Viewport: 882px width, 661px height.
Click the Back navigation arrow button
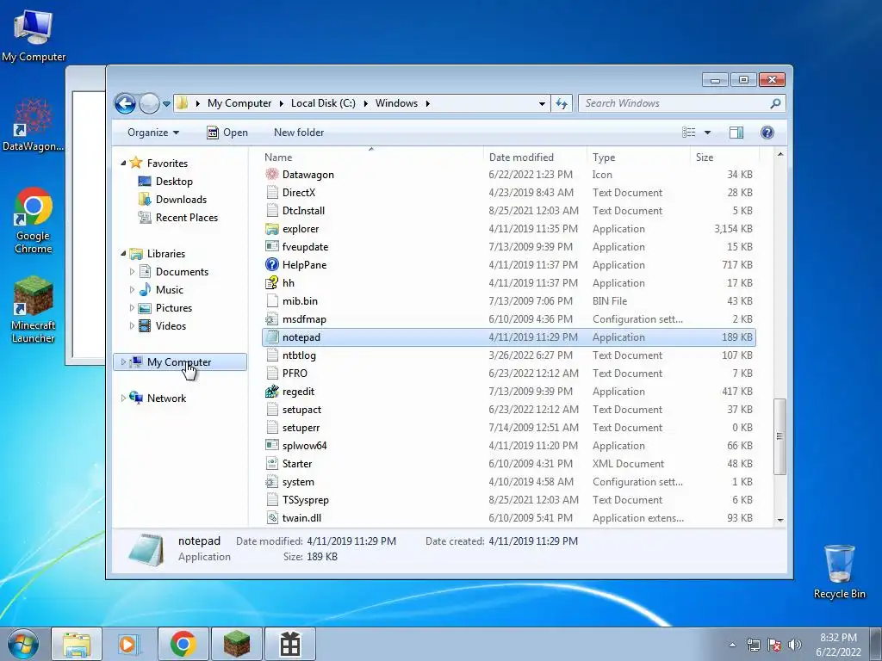pyautogui.click(x=125, y=103)
